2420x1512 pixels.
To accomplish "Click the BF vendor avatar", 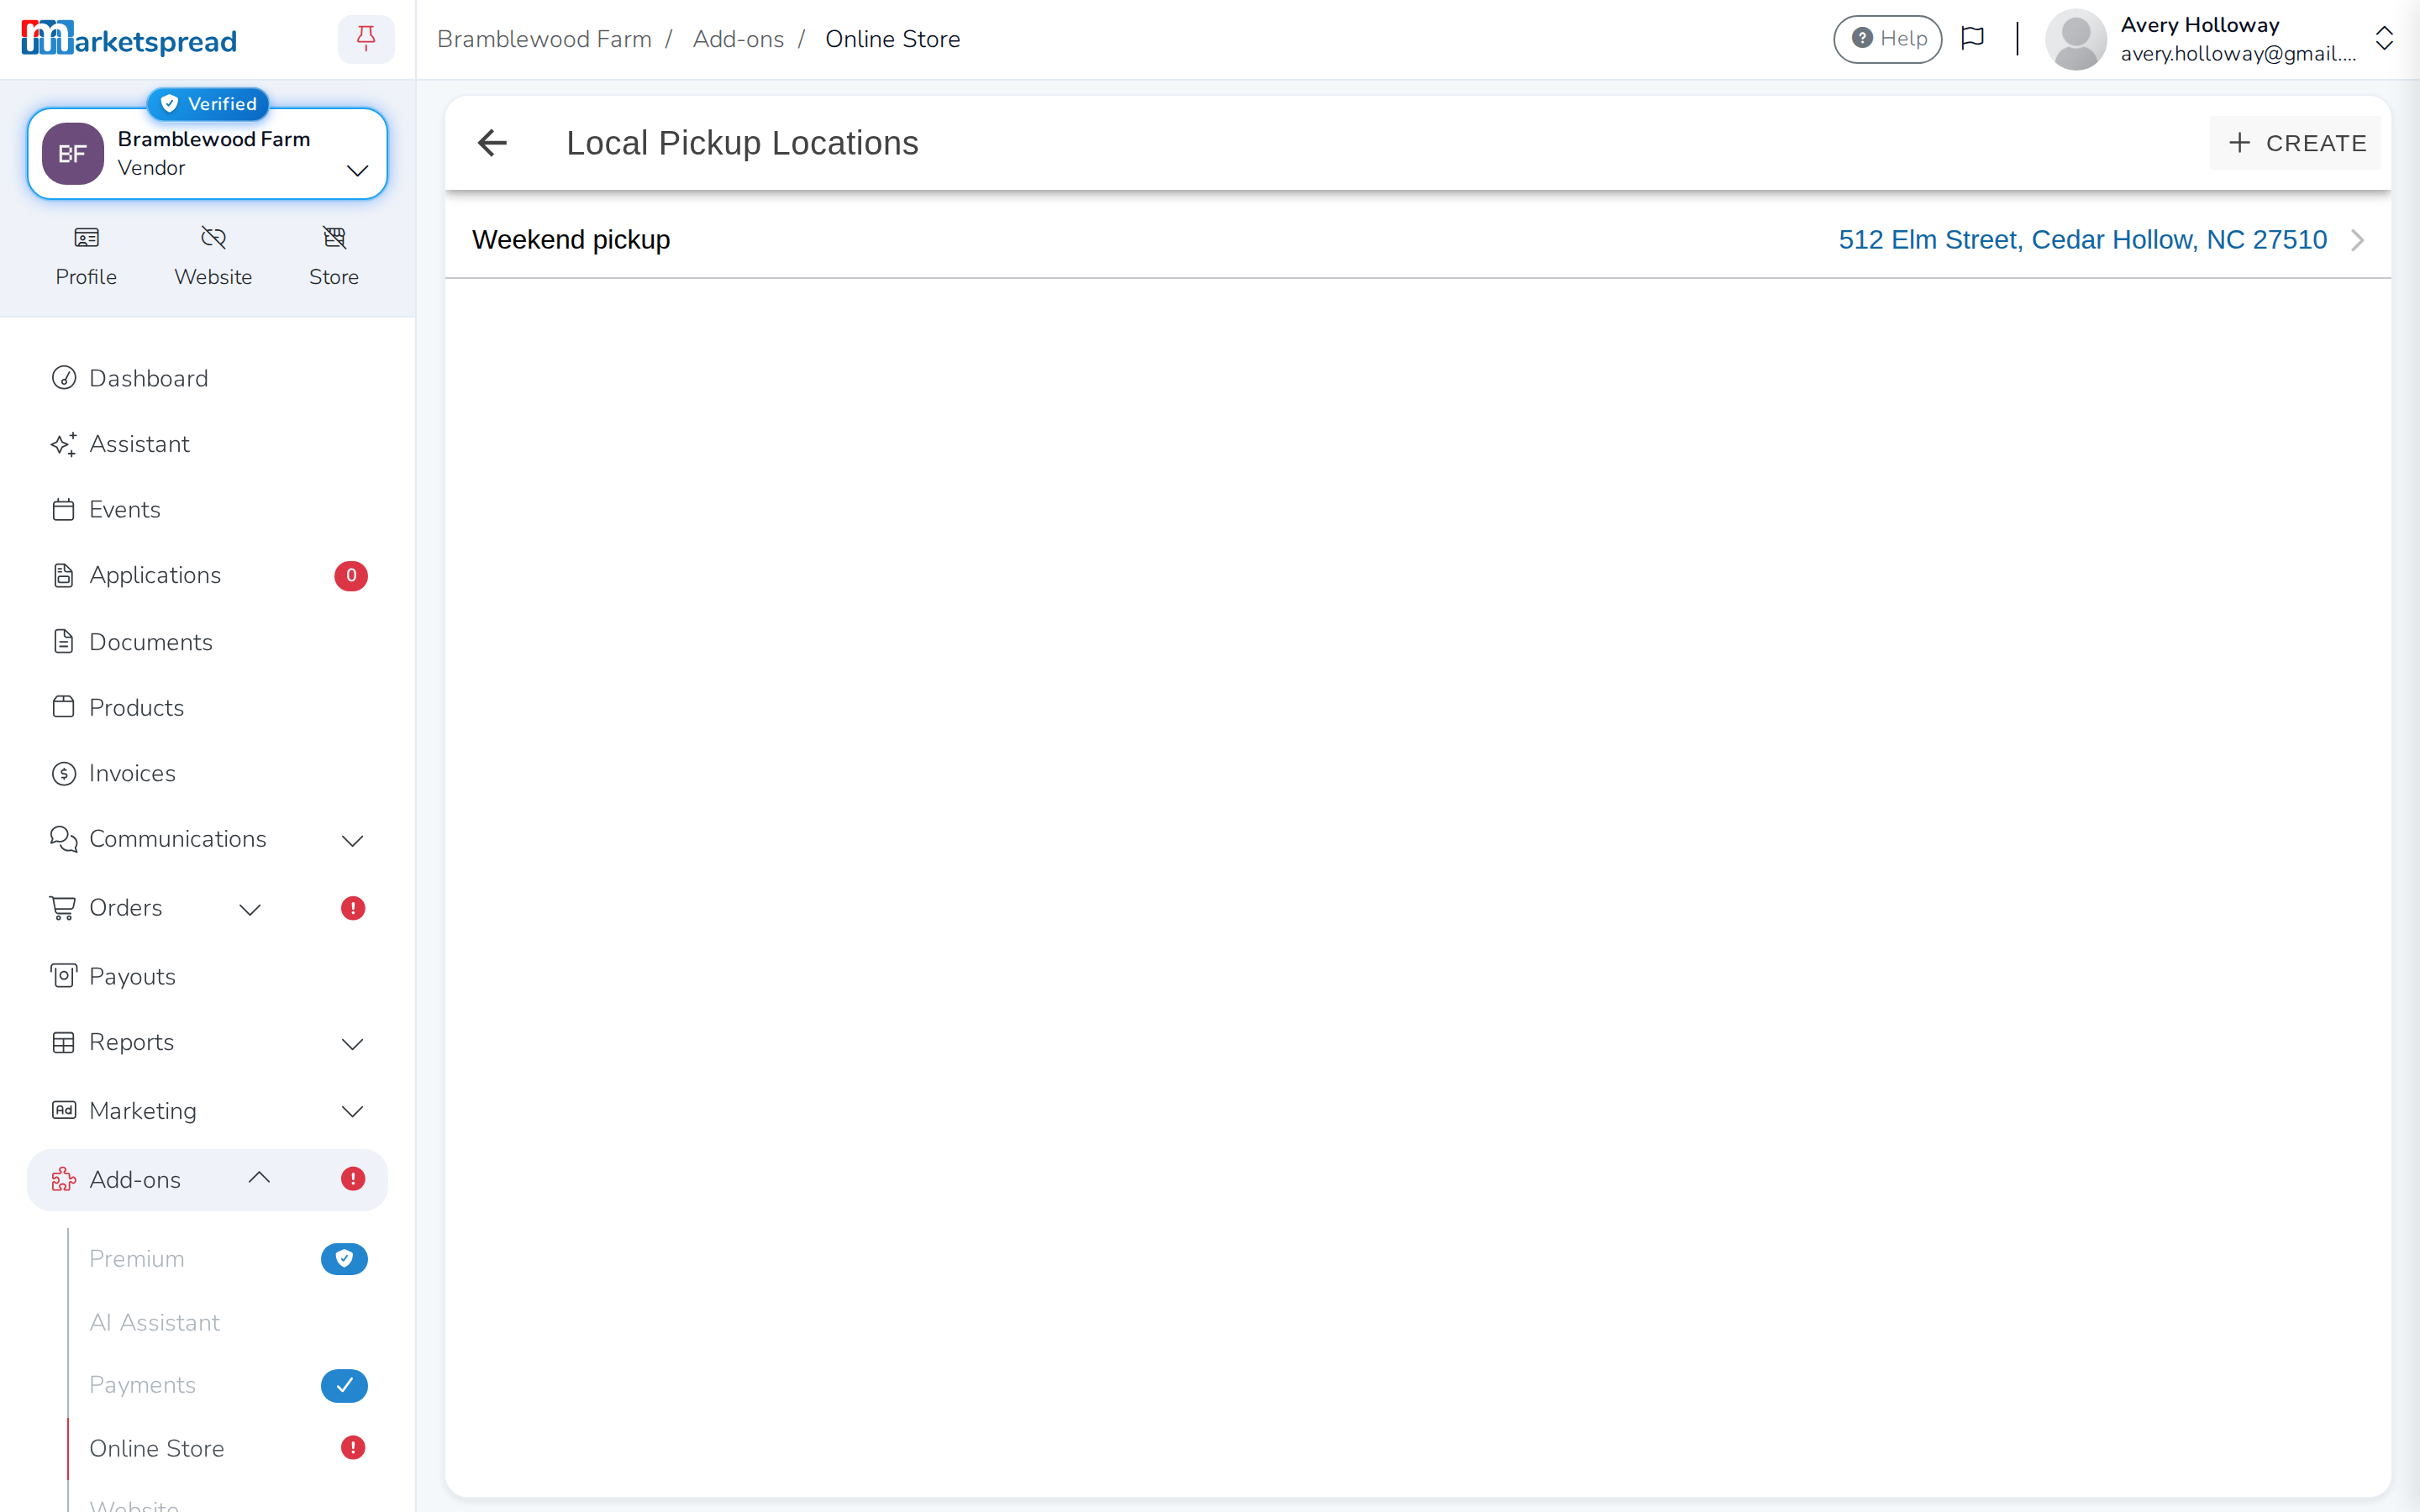I will pos(72,154).
